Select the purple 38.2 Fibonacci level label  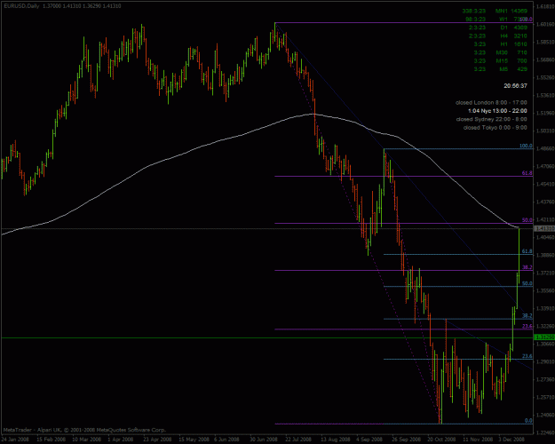527,267
